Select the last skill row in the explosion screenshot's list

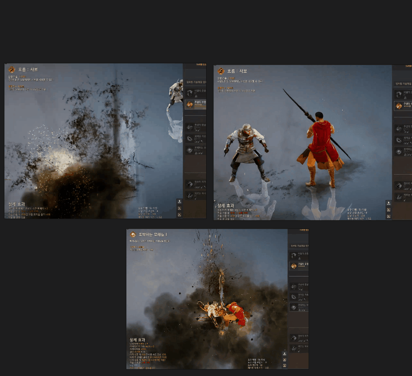(196, 195)
